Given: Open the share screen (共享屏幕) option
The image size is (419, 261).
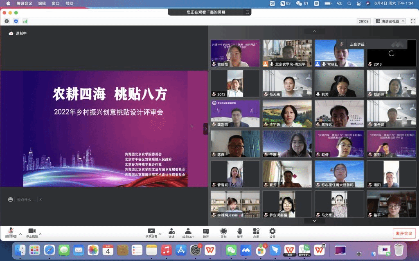Looking at the screenshot, I should click(x=151, y=231).
